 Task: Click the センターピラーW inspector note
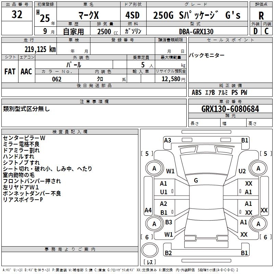point(24,138)
